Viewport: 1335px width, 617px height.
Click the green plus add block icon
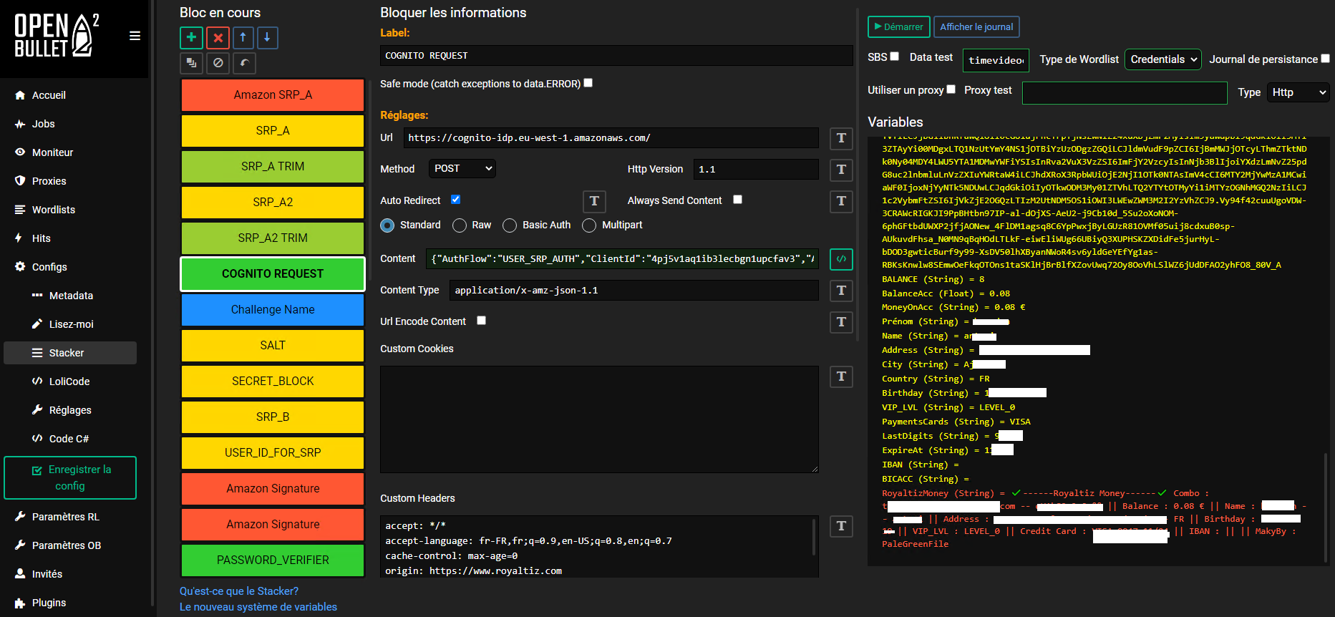click(x=191, y=37)
